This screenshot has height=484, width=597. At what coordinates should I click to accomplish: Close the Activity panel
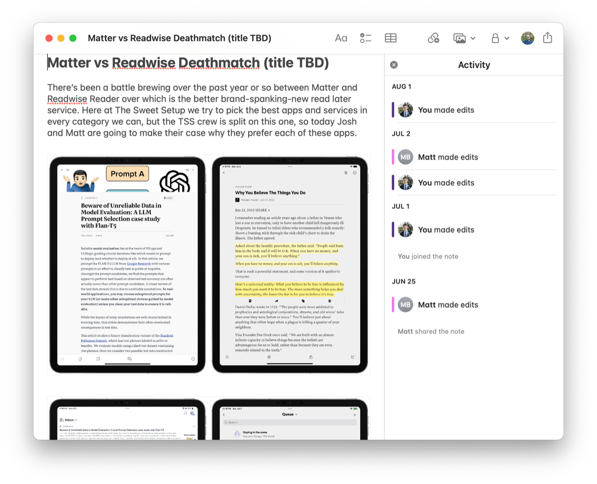394,65
